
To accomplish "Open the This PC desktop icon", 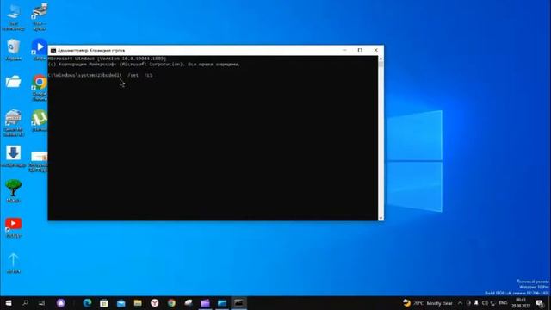I will (14, 16).
